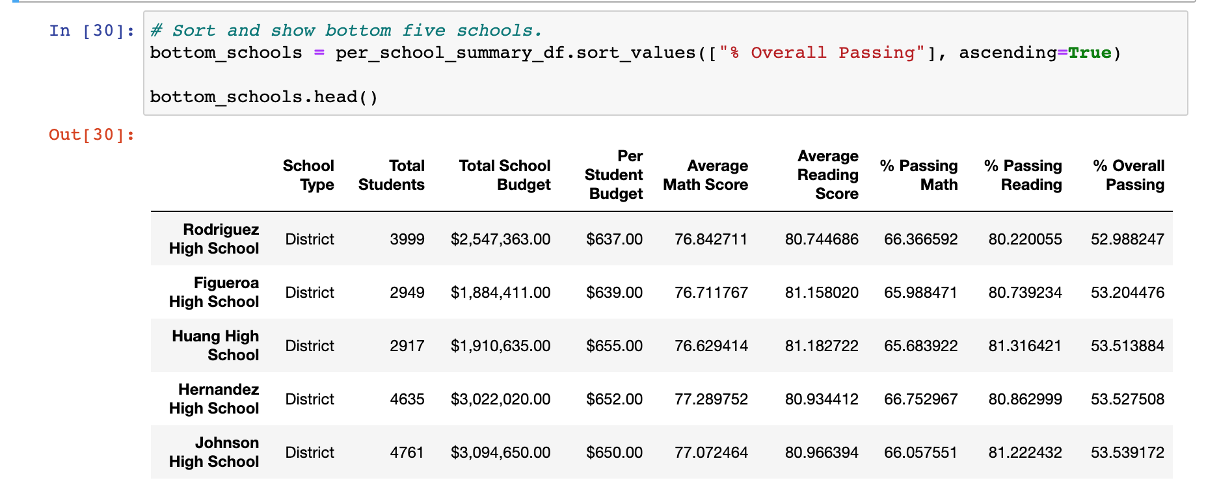
Task: Click the 'Total School Budget' column header
Action: pos(505,175)
